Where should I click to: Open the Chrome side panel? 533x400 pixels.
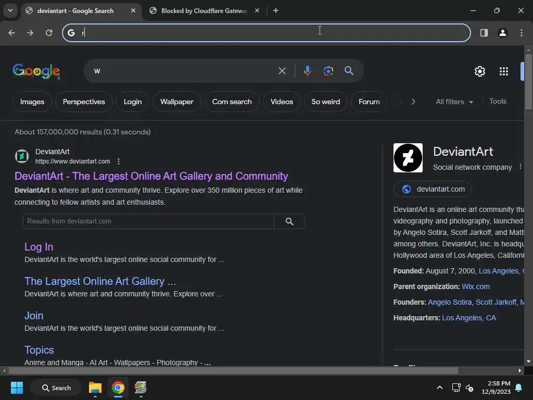pos(484,33)
